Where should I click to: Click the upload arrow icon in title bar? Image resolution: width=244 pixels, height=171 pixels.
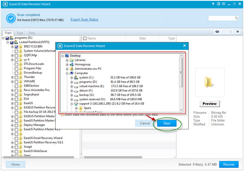tap(213, 4)
